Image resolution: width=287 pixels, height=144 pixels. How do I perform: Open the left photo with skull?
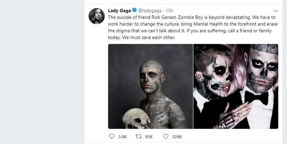(151, 86)
